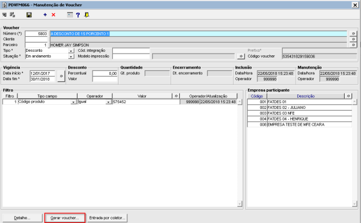
Task: Open lookup arrow next to voucher description
Action: [x=353, y=33]
